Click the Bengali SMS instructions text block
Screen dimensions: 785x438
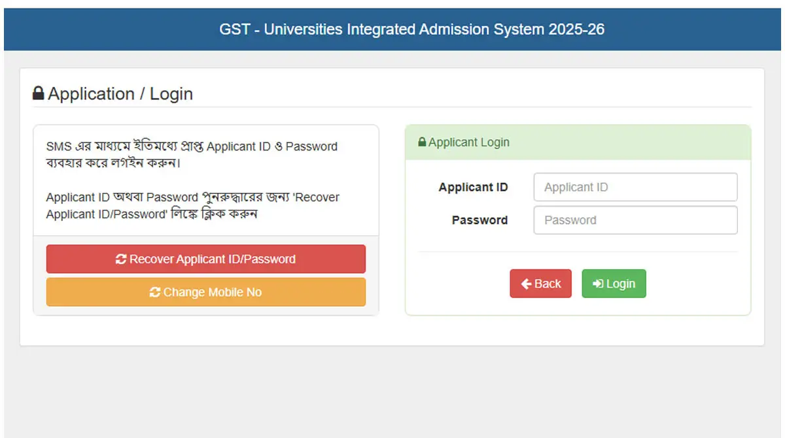pos(192,155)
